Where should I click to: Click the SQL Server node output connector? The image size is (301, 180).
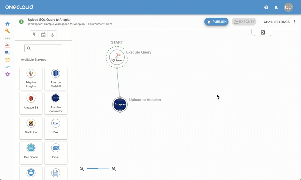click(x=117, y=68)
